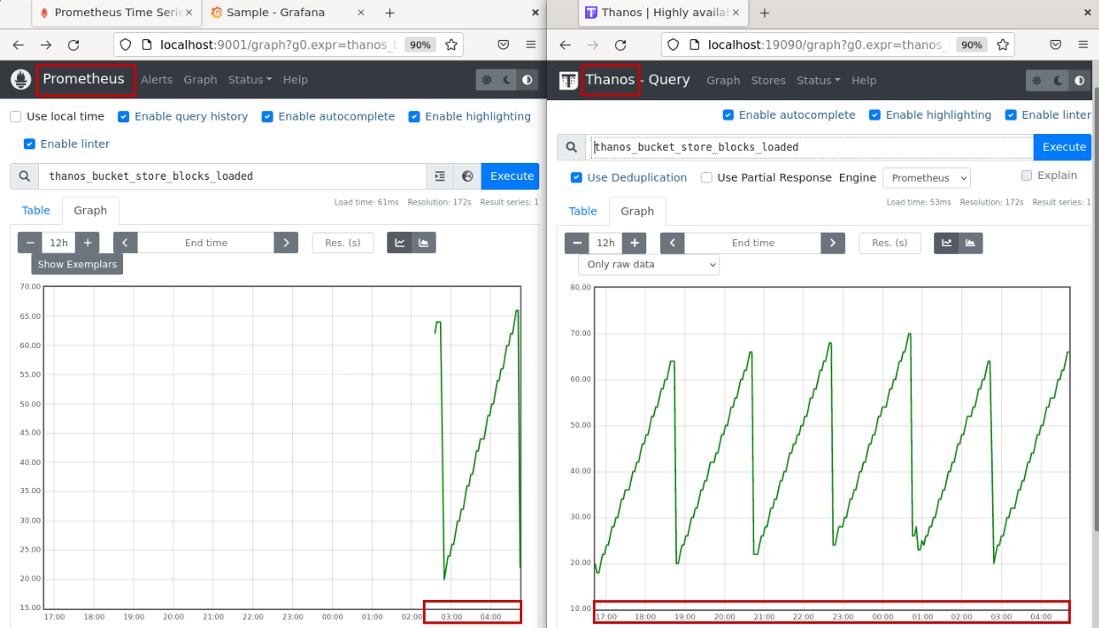
Task: Open the Engine dropdown showing Prometheus
Action: (x=927, y=178)
